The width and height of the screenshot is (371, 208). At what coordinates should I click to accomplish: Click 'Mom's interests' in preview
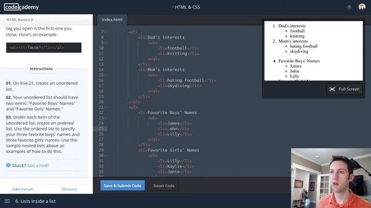pyautogui.click(x=293, y=41)
